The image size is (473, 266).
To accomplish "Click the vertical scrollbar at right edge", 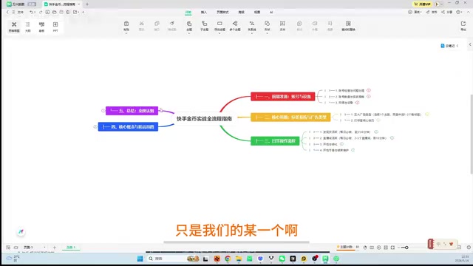I will click(472, 134).
